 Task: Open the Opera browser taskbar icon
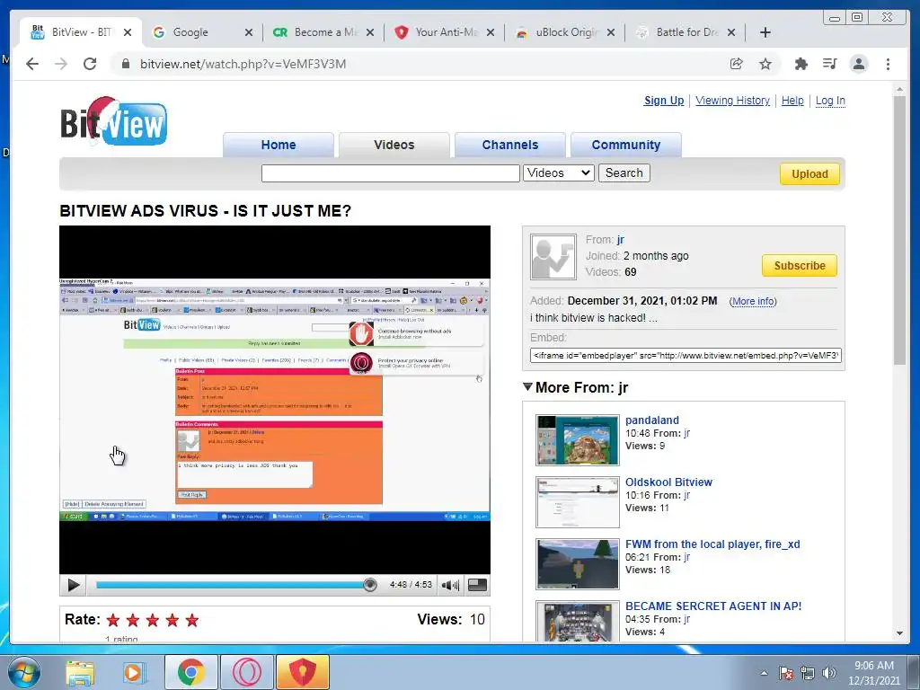coord(246,672)
